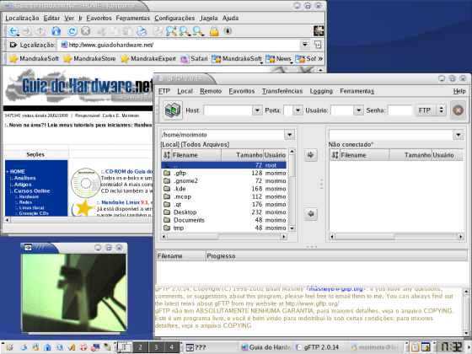472x354 pixels.
Task: Switch to virtual desktop 3 in pager
Action: 156,347
